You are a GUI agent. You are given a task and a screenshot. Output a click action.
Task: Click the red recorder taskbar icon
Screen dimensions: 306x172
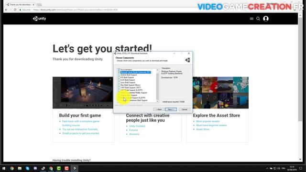pos(66,168)
